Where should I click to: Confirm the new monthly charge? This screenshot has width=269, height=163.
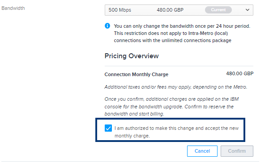[x=237, y=151]
